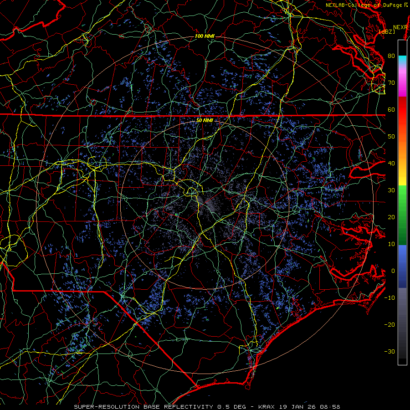410x410 pixels.
Task: Click the 30 dBZ label on the scale
Action: tap(391, 190)
